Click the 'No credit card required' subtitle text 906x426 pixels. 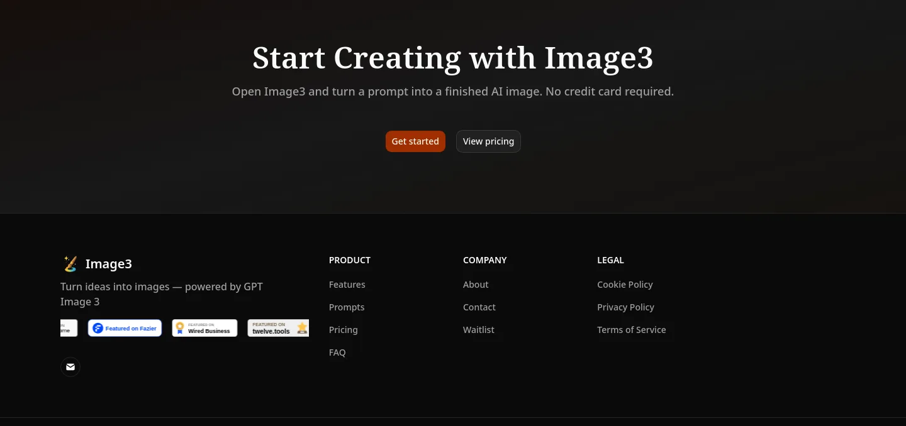click(x=610, y=92)
